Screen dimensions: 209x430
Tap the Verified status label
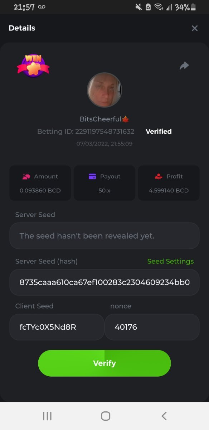tap(159, 132)
